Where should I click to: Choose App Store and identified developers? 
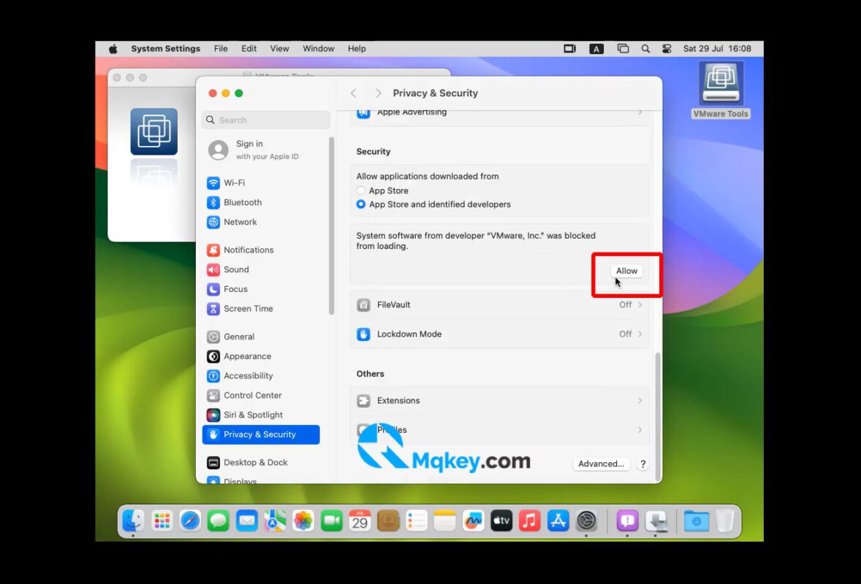coord(361,204)
